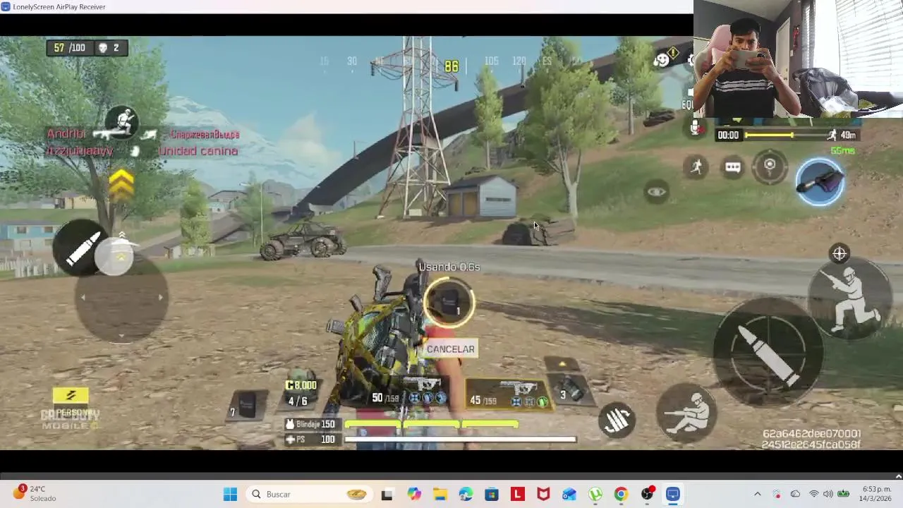Cancel the armor plate usage
Screen dimensions: 903x508
451,349
